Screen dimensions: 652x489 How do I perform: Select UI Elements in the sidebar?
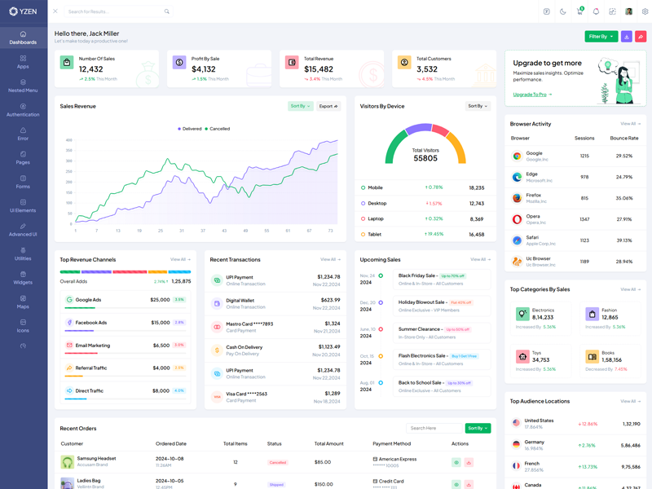pos(23,205)
